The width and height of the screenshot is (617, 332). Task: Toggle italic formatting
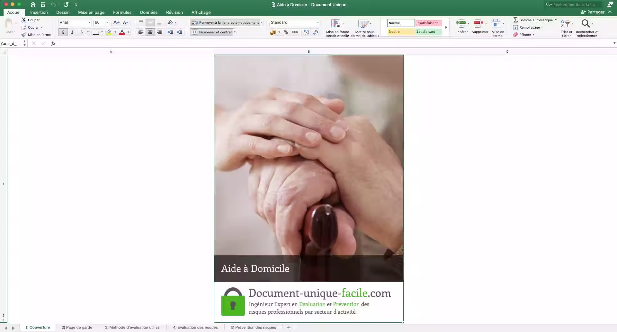pos(72,32)
